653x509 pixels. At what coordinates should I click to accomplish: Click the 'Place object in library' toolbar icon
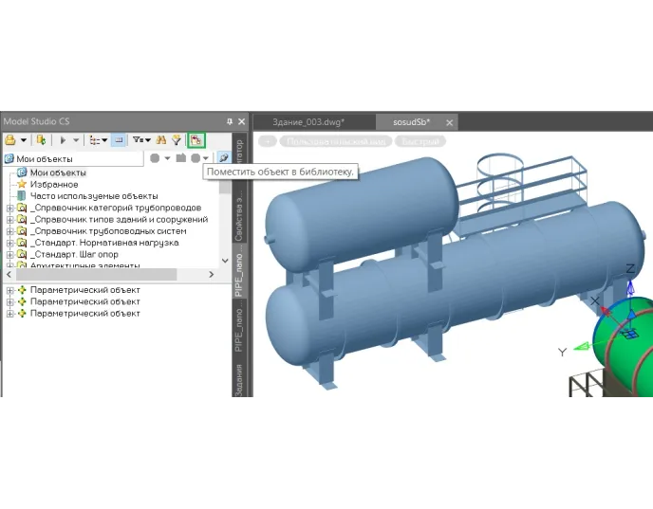(x=196, y=139)
